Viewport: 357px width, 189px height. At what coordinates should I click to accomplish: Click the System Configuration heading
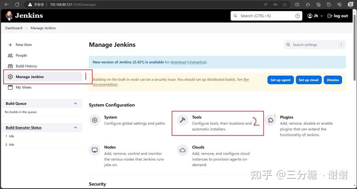point(112,105)
